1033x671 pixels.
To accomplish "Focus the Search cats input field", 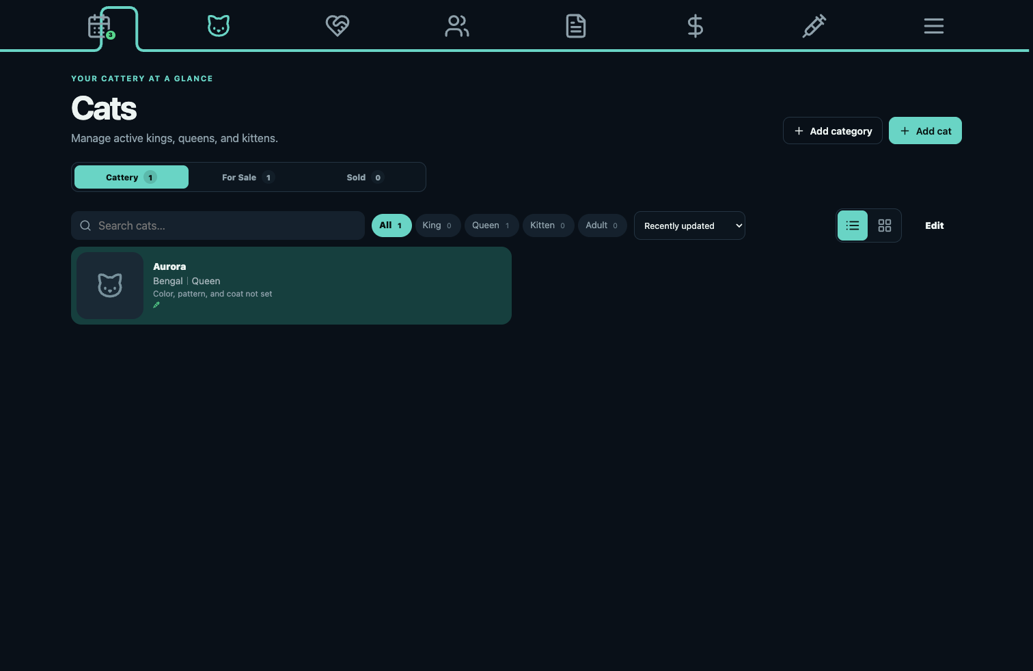I will pyautogui.click(x=218, y=225).
